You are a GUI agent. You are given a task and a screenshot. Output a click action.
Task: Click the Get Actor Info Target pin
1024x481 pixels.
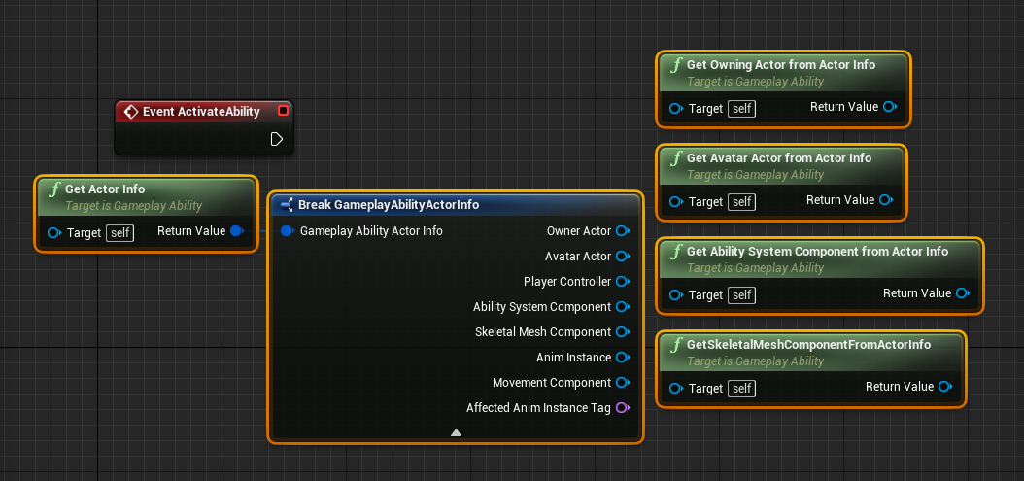pos(54,232)
